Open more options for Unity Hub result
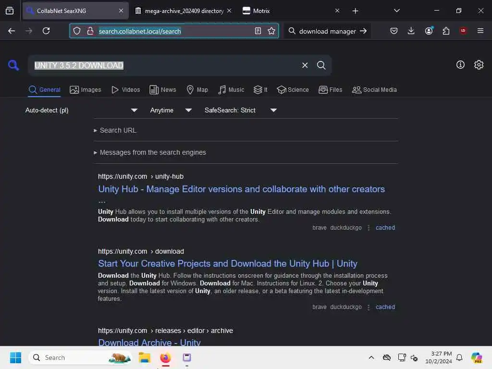This screenshot has width=492, height=369. pos(369,228)
